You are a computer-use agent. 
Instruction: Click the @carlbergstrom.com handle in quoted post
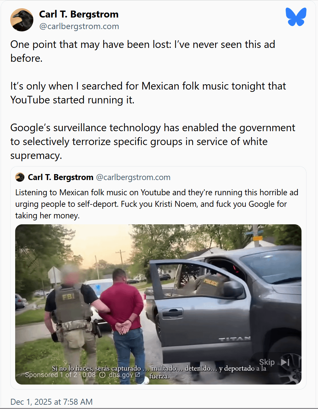point(133,177)
